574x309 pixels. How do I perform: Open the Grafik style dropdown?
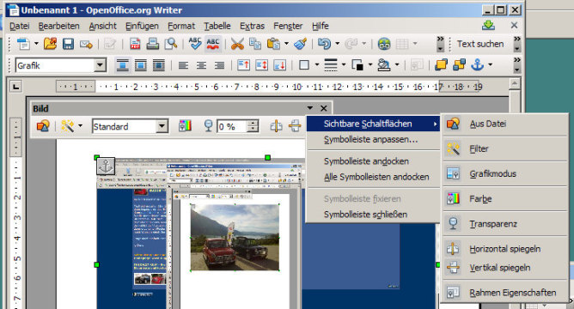coord(99,65)
